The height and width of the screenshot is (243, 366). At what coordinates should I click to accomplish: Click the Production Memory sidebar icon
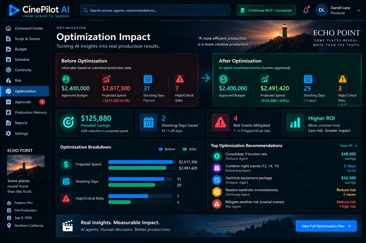(9, 112)
